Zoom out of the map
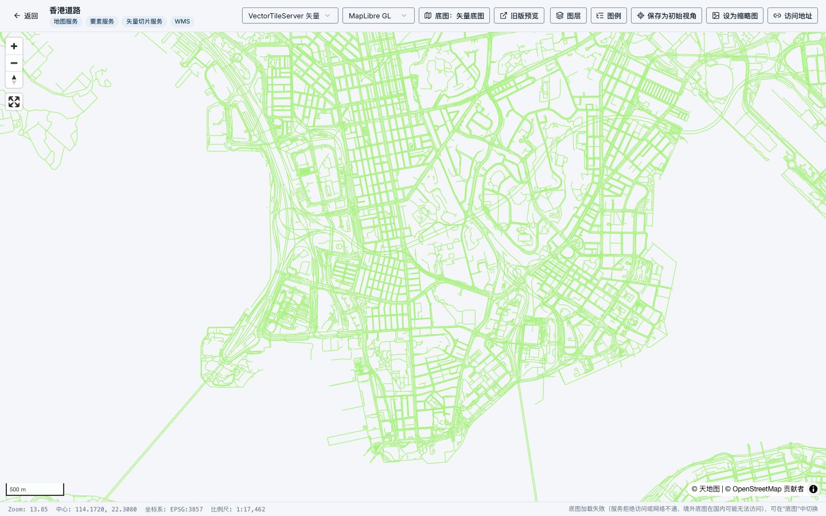 pos(14,63)
